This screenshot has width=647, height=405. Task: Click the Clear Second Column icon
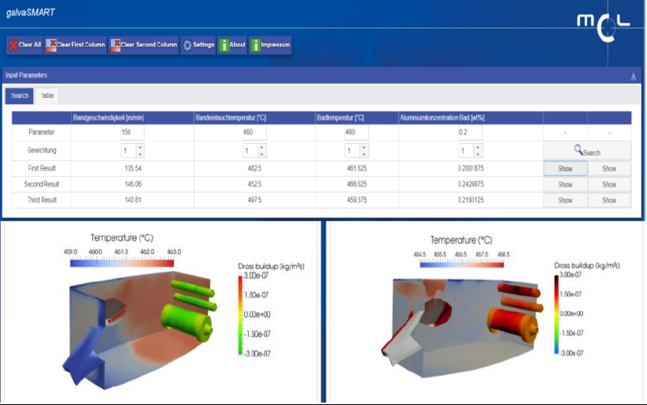tap(116, 45)
